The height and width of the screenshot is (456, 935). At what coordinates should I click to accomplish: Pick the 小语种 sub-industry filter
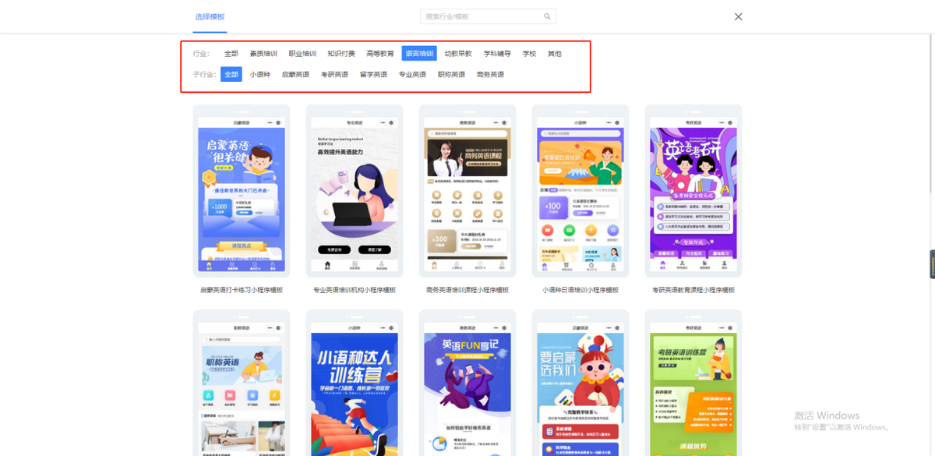260,74
